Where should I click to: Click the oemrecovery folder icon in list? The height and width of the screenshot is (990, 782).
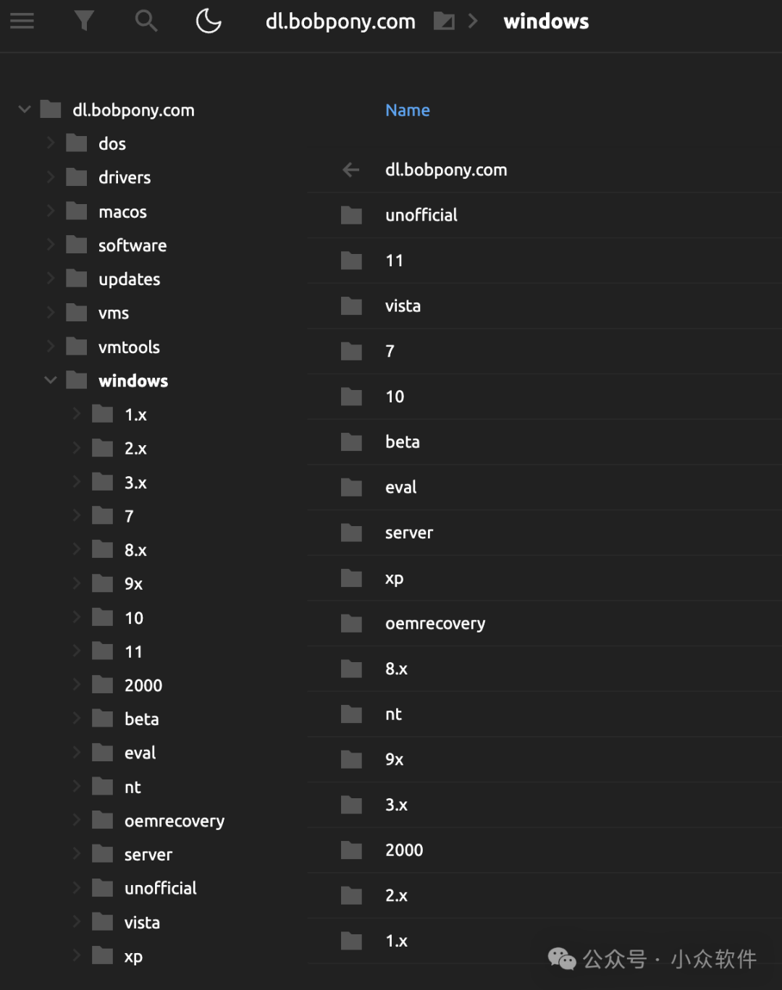pyautogui.click(x=352, y=624)
